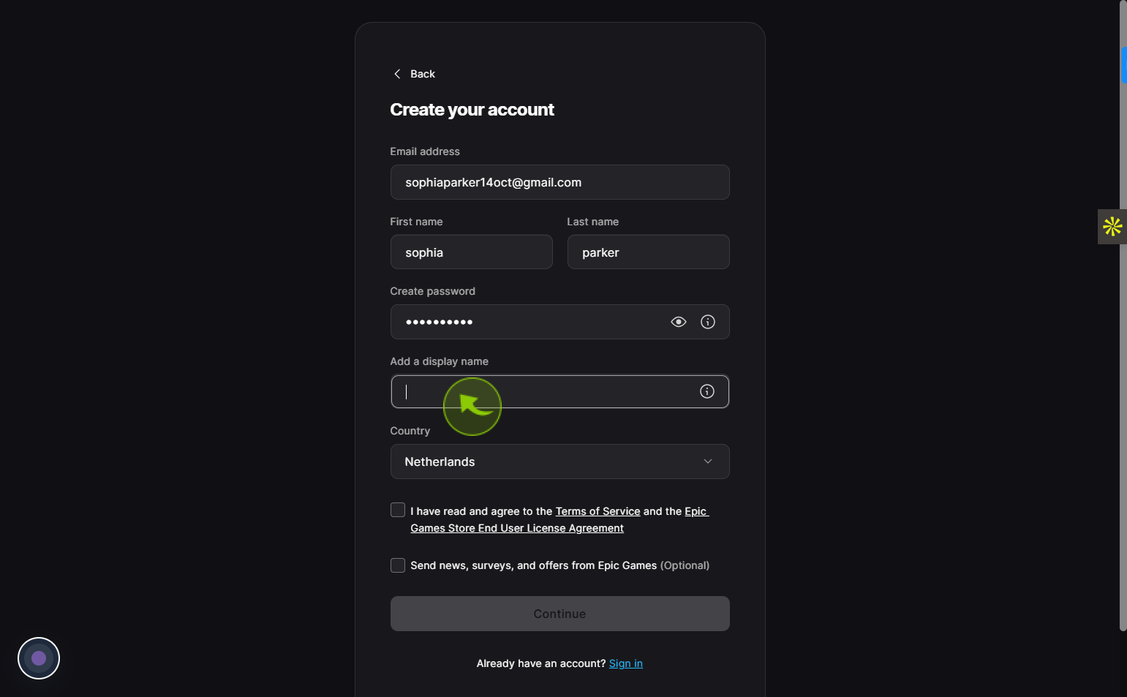Click the disabled Continue button
This screenshot has width=1127, height=697.
pos(559,614)
